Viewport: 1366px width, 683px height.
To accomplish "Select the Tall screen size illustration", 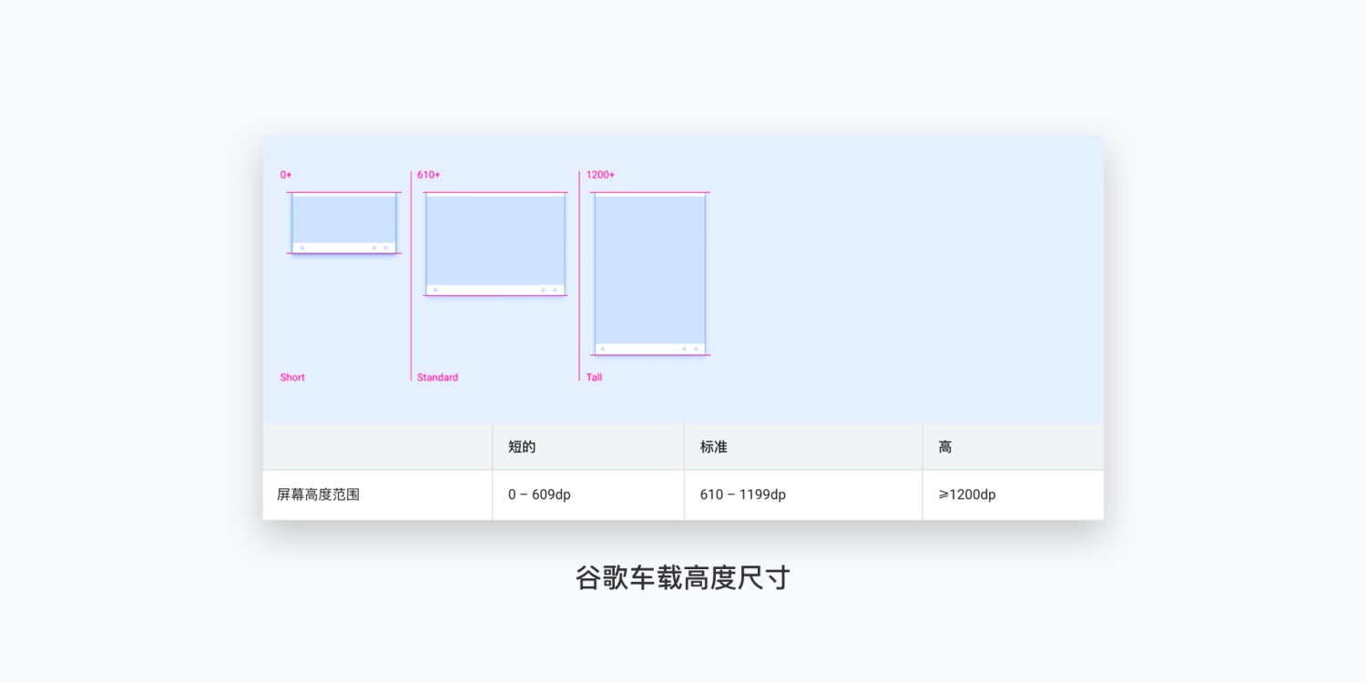I will [x=649, y=273].
